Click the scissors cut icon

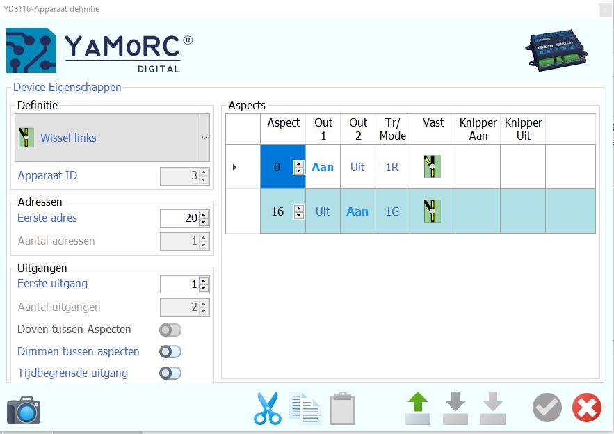point(267,409)
